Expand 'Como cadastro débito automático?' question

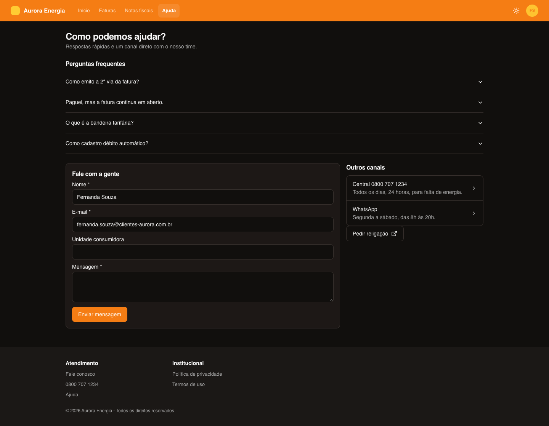pos(274,144)
